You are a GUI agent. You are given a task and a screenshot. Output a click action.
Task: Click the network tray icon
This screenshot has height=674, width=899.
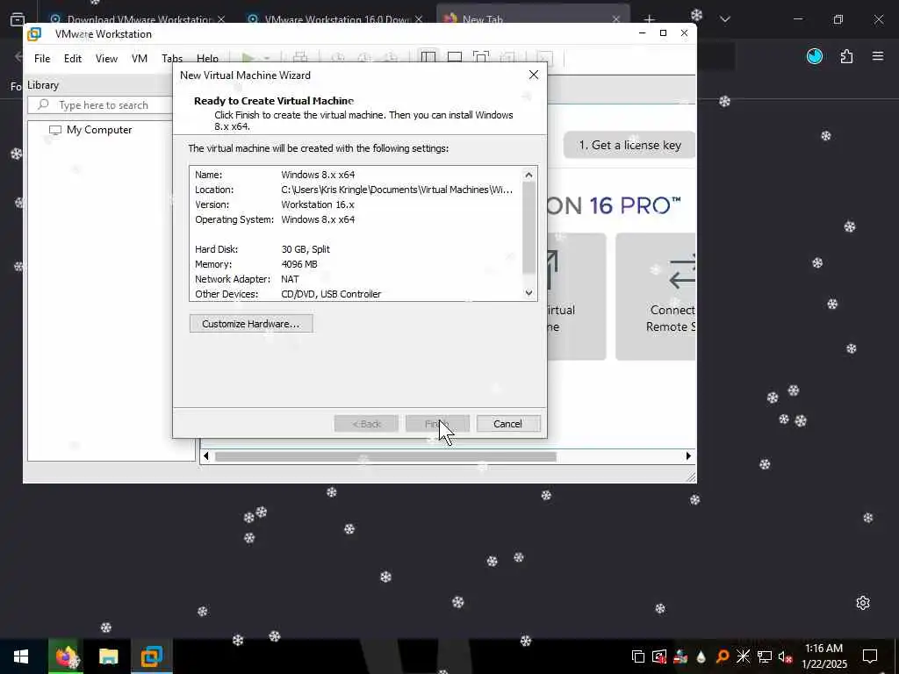(x=765, y=656)
